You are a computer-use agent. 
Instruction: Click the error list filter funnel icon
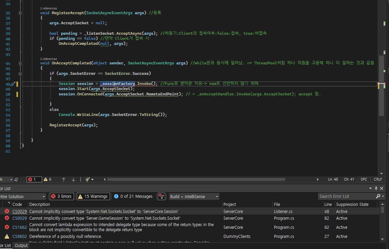161,196
